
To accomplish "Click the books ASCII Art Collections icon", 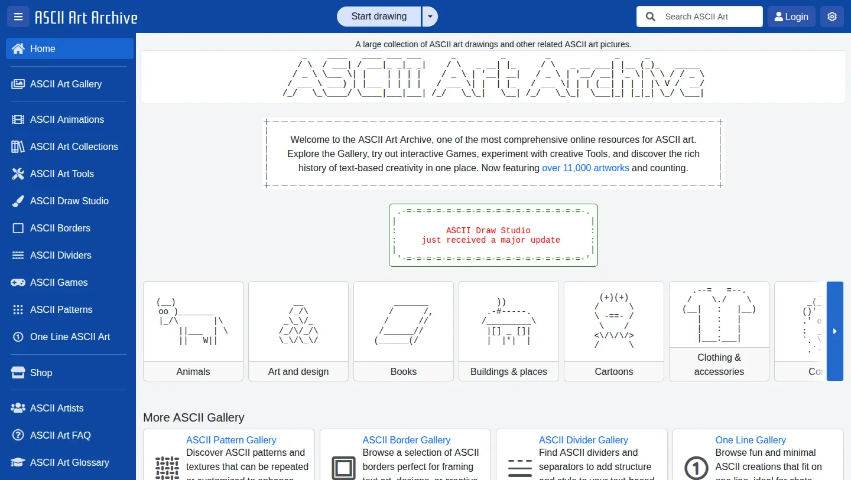I will click(18, 146).
